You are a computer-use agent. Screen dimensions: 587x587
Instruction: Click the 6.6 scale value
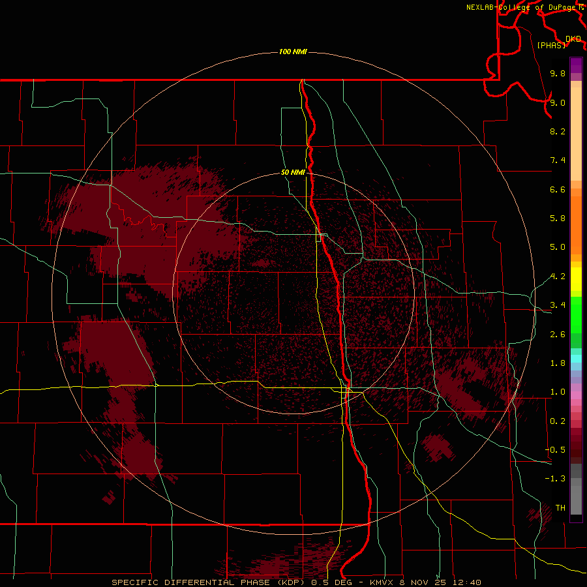pyautogui.click(x=558, y=189)
